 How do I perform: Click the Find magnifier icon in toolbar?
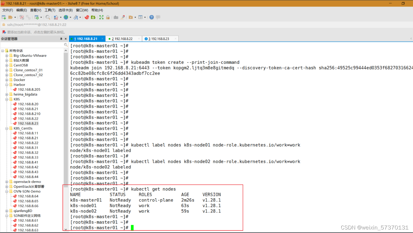[48, 17]
